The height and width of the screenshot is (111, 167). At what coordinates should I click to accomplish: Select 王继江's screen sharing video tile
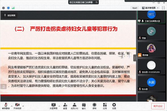click(151, 17)
